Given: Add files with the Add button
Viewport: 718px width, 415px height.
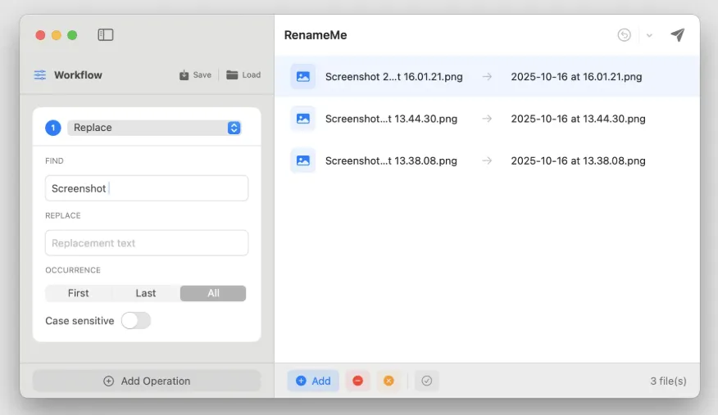Looking at the screenshot, I should click(x=313, y=381).
